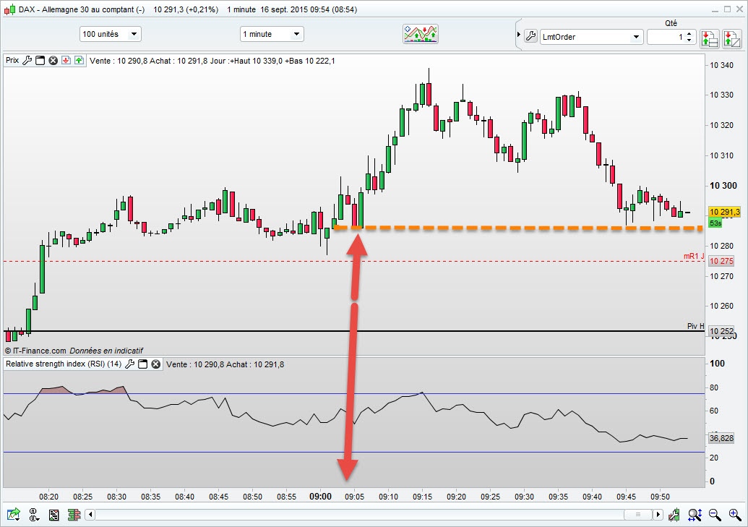Click the rightmost order ticket icon in toolbar
The image size is (748, 527).
coord(732,38)
